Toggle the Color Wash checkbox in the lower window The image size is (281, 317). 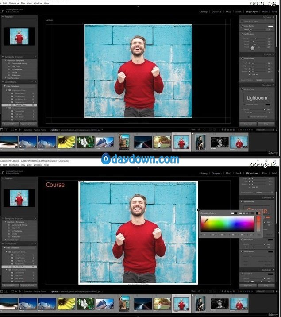coord(242,274)
